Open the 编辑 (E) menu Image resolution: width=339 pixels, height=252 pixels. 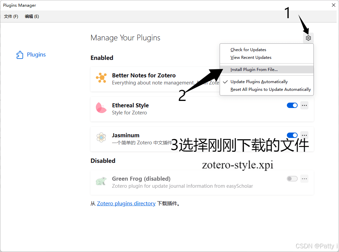tap(32, 16)
